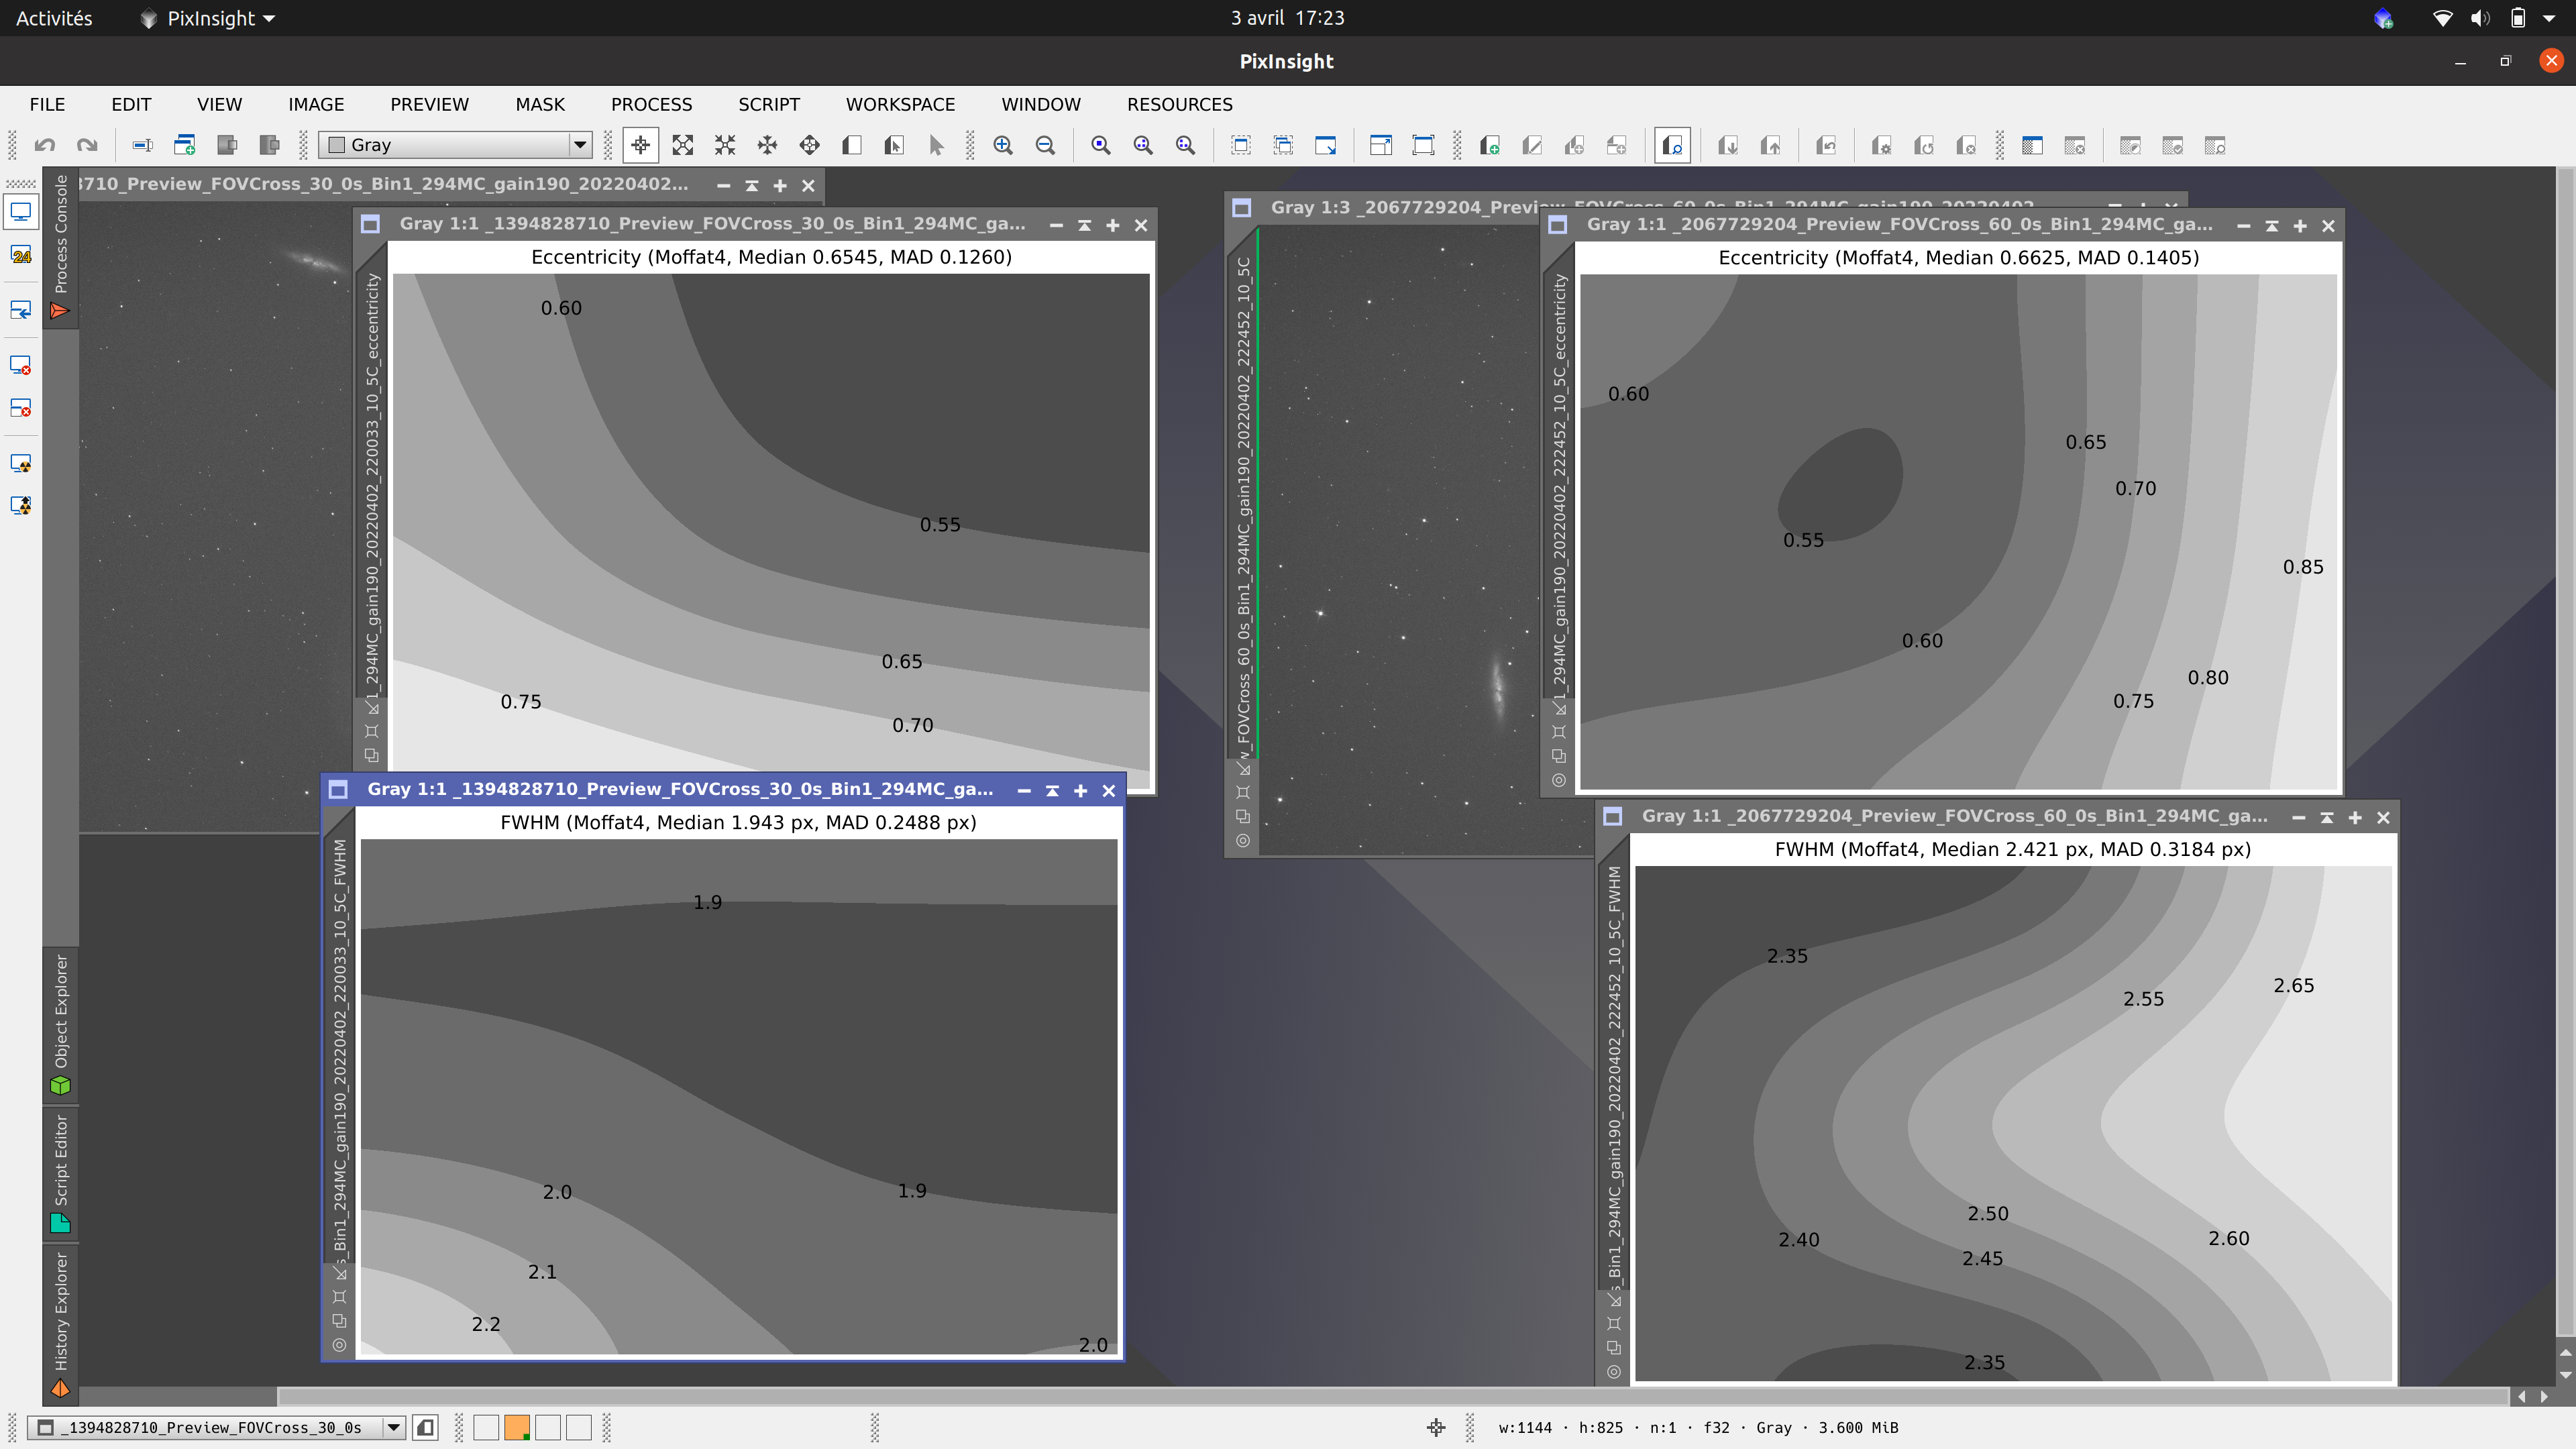The height and width of the screenshot is (1449, 2576).
Task: Expand the view selector dropdown at the bottom
Action: point(394,1427)
